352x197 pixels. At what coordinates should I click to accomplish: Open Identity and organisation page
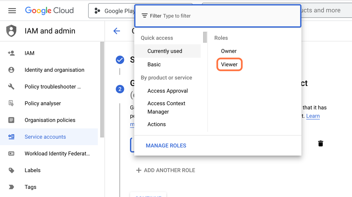49,70
